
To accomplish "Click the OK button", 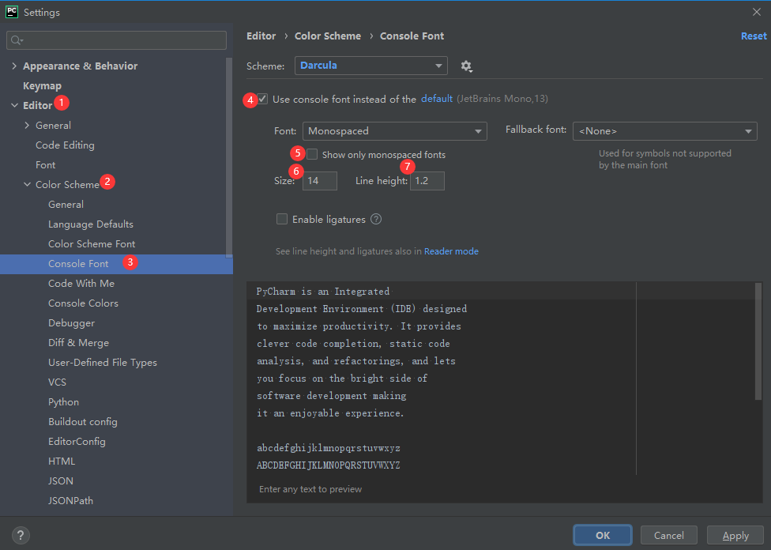I will pyautogui.click(x=603, y=535).
